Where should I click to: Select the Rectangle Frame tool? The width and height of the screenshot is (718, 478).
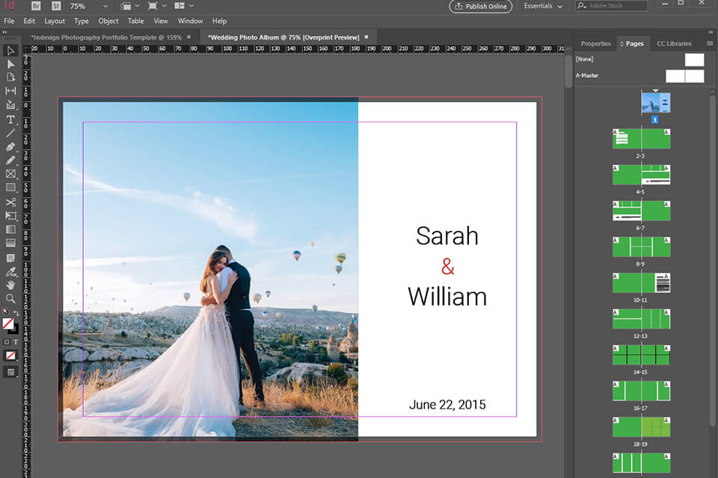(10, 172)
